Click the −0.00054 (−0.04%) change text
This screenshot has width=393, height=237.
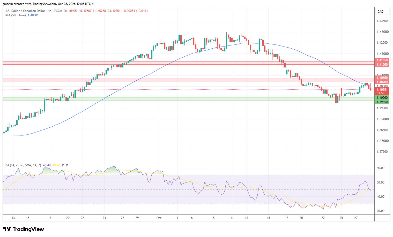click(135, 11)
